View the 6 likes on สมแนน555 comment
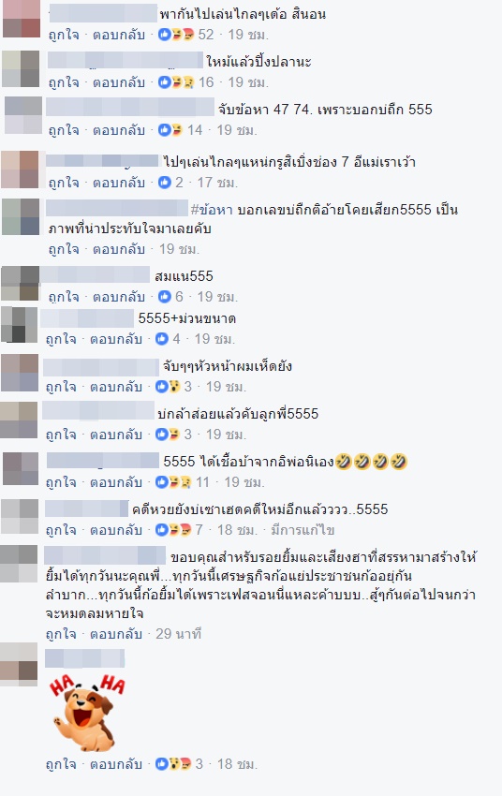Viewport: 502px width, 796px height. 170,297
